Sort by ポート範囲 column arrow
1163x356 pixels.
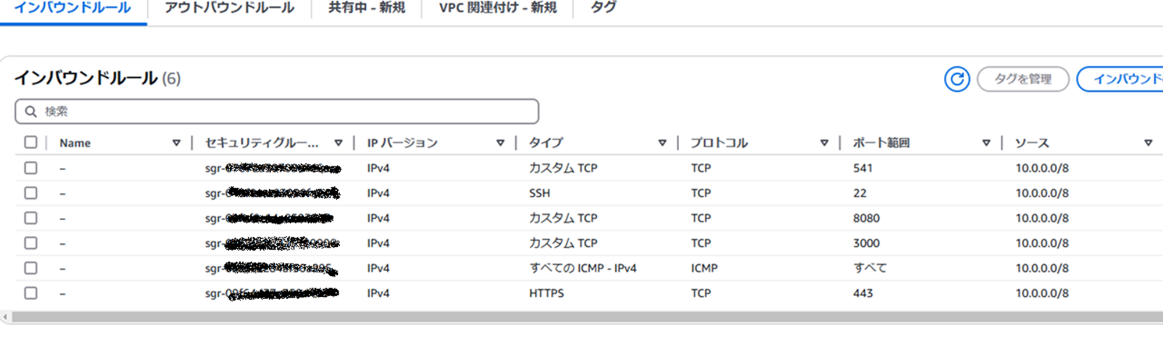point(986,143)
